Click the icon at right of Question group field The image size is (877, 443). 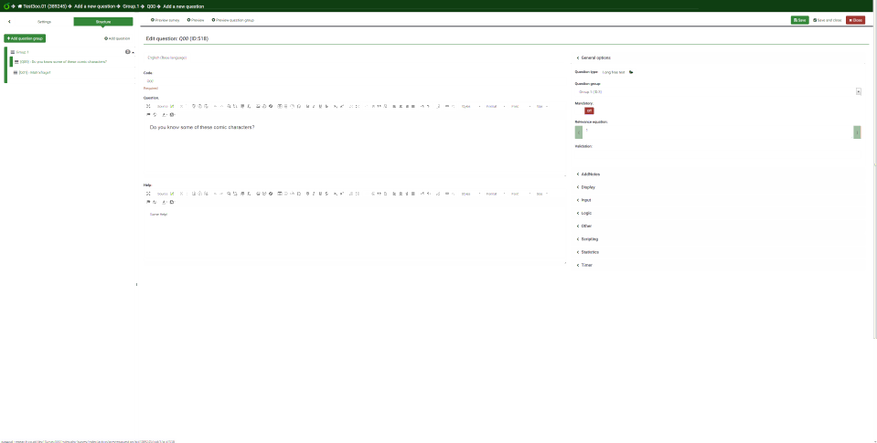coord(858,91)
